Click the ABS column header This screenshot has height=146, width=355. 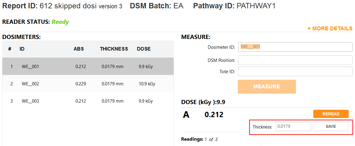pyautogui.click(x=78, y=49)
